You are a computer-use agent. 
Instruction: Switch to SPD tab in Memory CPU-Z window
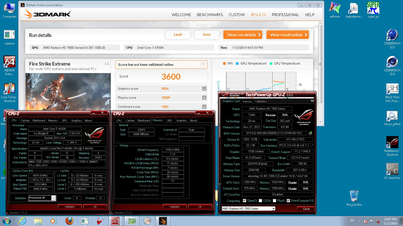point(170,121)
